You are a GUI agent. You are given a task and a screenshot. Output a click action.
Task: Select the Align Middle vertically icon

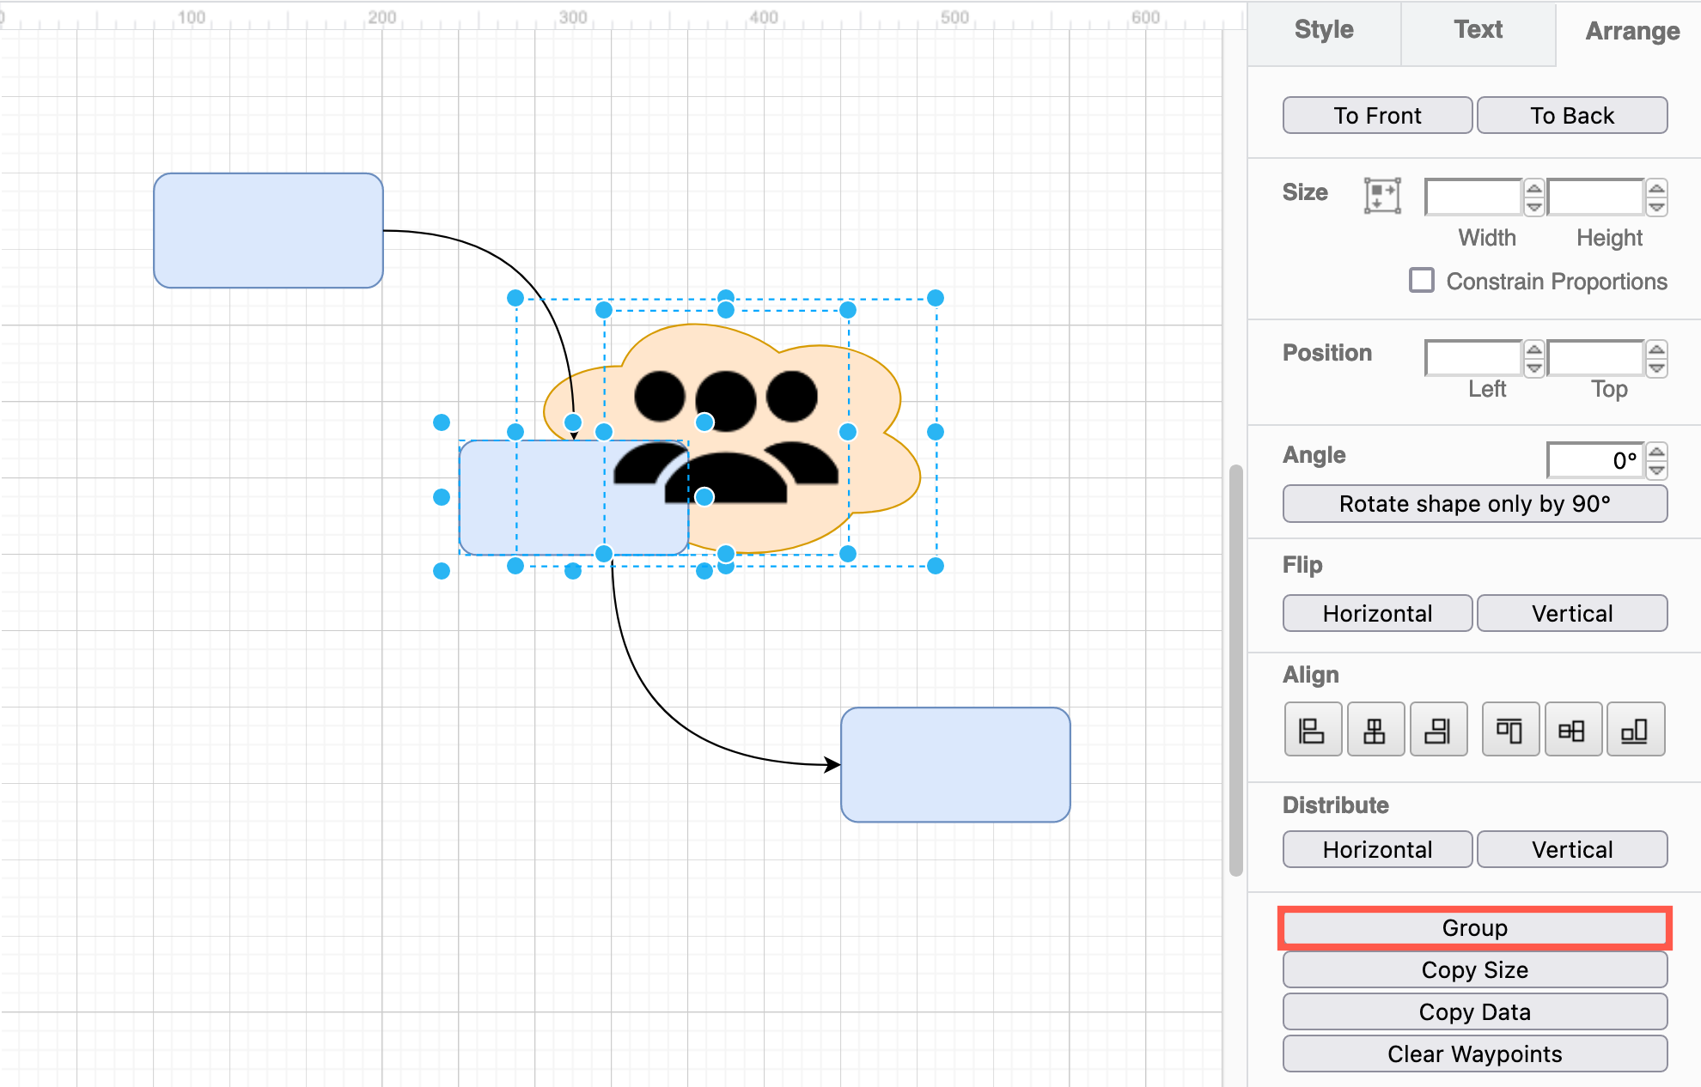coord(1573,729)
